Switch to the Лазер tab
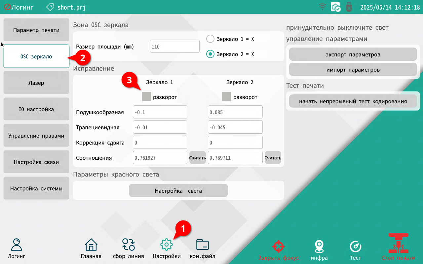 coord(36,82)
